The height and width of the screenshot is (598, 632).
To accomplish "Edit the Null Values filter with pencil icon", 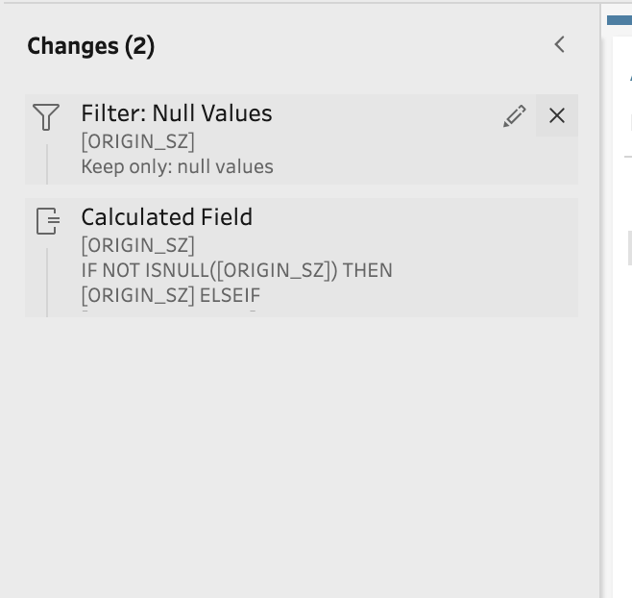I will pyautogui.click(x=515, y=116).
